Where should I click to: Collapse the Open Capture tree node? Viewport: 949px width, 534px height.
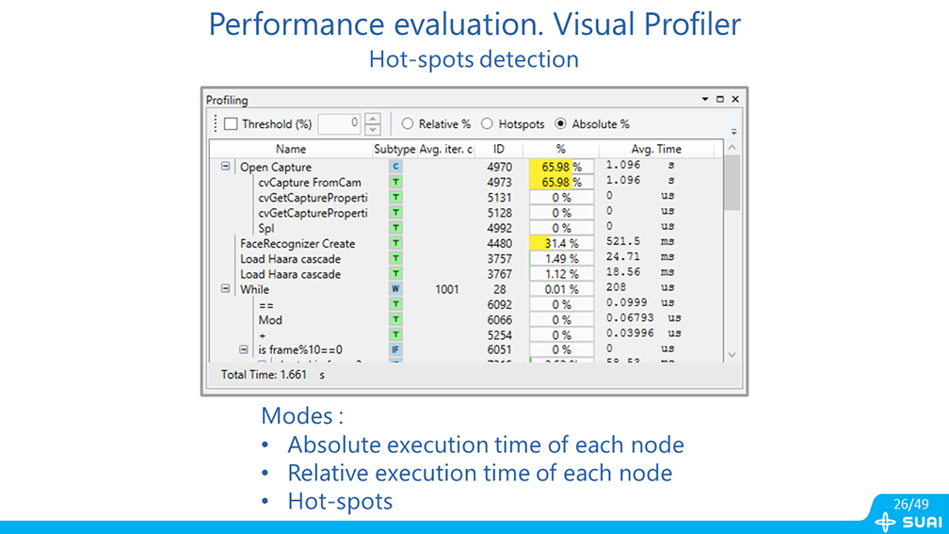coord(225,167)
